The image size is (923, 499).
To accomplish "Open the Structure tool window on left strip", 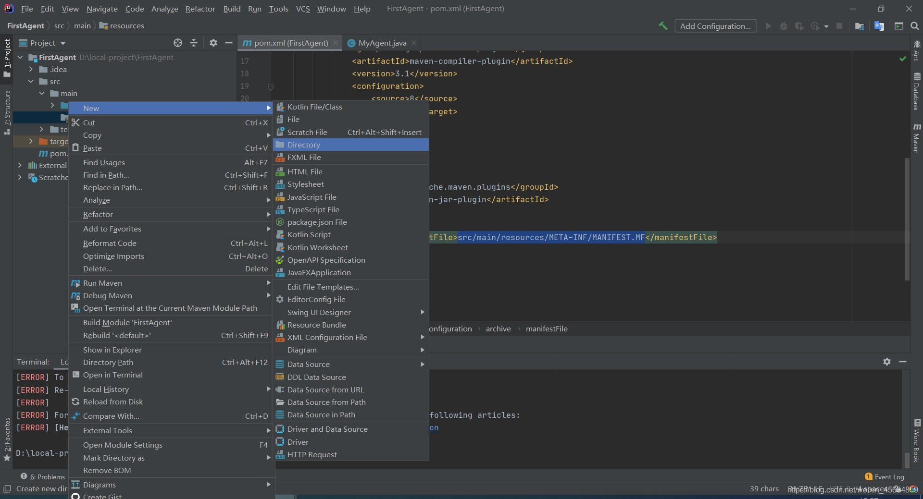I will 7,112.
